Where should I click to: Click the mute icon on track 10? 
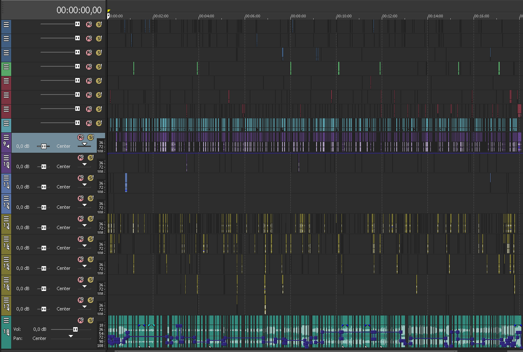(81, 157)
